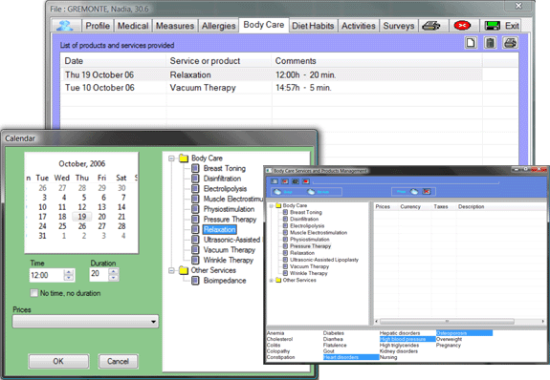Collapse the Body Care node in Calendar tree
550x380 pixels.
[x=171, y=158]
